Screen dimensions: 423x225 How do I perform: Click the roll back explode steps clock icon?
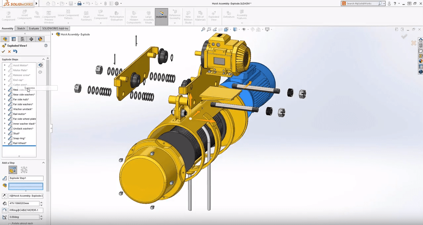tap(40, 65)
